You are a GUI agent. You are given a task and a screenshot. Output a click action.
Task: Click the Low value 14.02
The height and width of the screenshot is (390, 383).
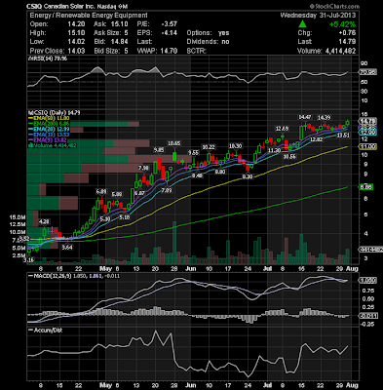click(x=77, y=42)
